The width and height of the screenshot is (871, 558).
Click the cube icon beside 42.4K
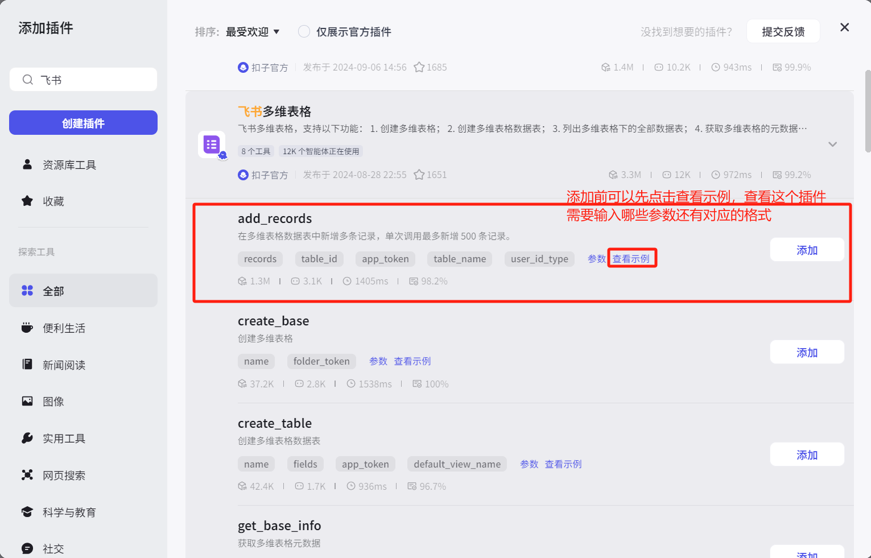[242, 486]
